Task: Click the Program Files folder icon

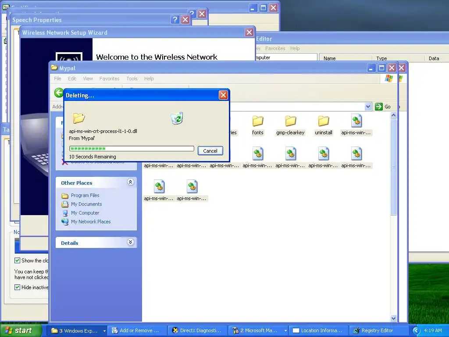Action: pos(65,196)
